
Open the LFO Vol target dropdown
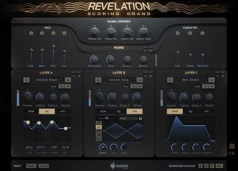click(x=128, y=119)
